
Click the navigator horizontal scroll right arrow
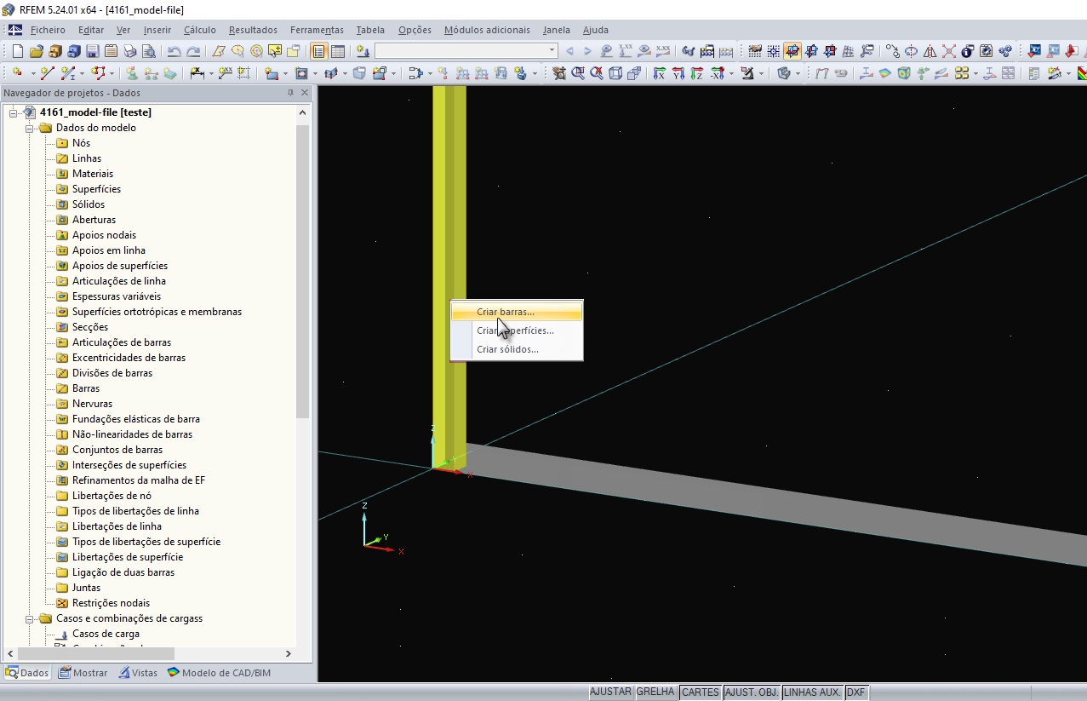coord(288,654)
